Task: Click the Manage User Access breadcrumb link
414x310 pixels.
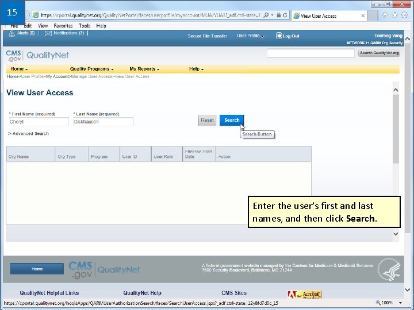Action: (91, 76)
